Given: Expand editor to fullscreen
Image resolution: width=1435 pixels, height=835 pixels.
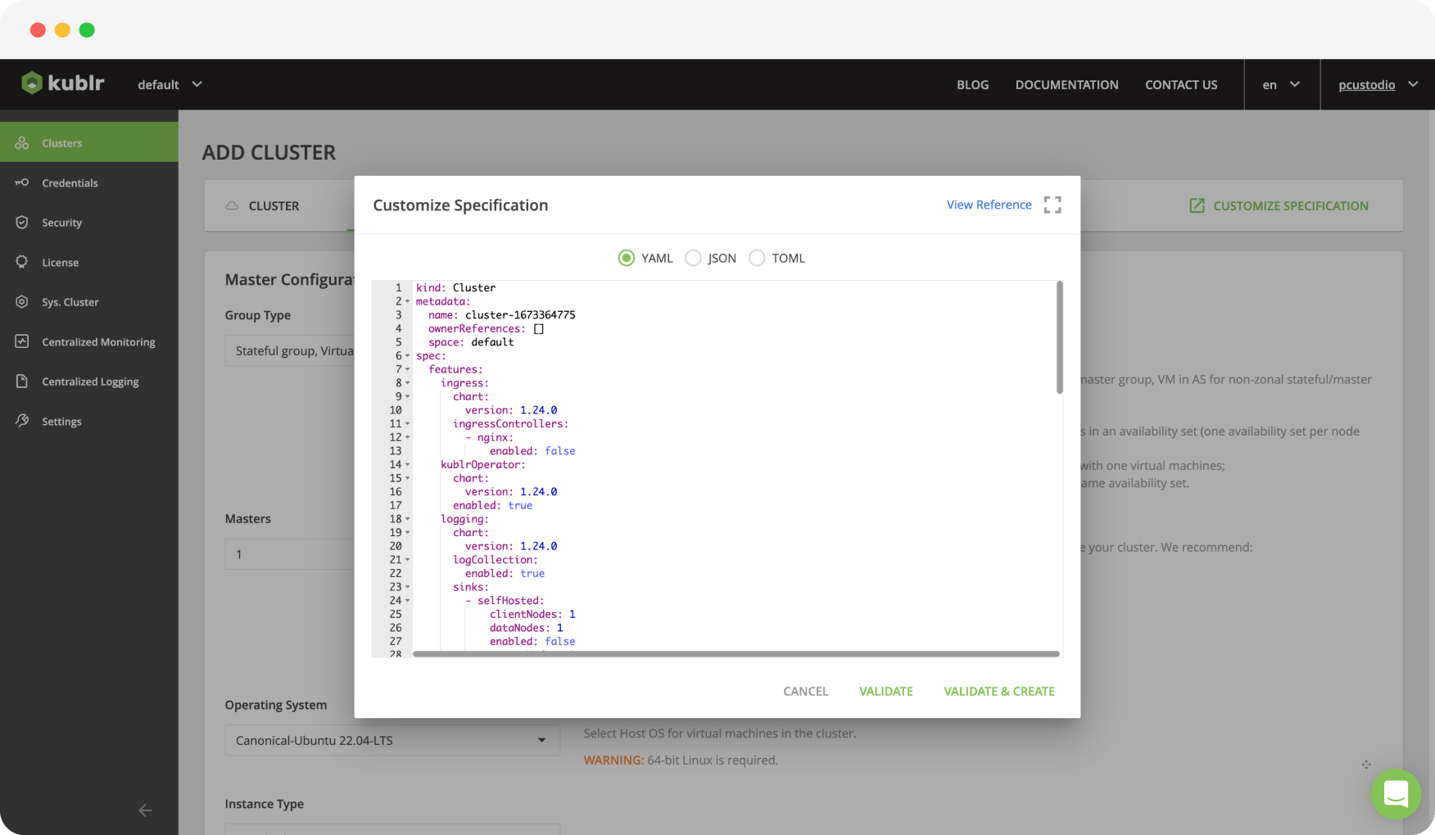Looking at the screenshot, I should pos(1052,205).
